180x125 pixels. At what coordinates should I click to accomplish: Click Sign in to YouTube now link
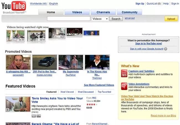click(148, 44)
